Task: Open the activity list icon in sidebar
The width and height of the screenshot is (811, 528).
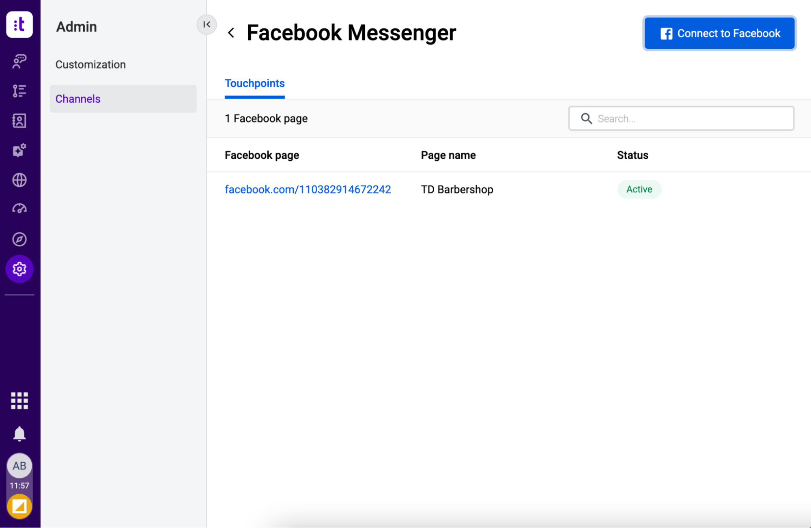Action: pyautogui.click(x=19, y=91)
